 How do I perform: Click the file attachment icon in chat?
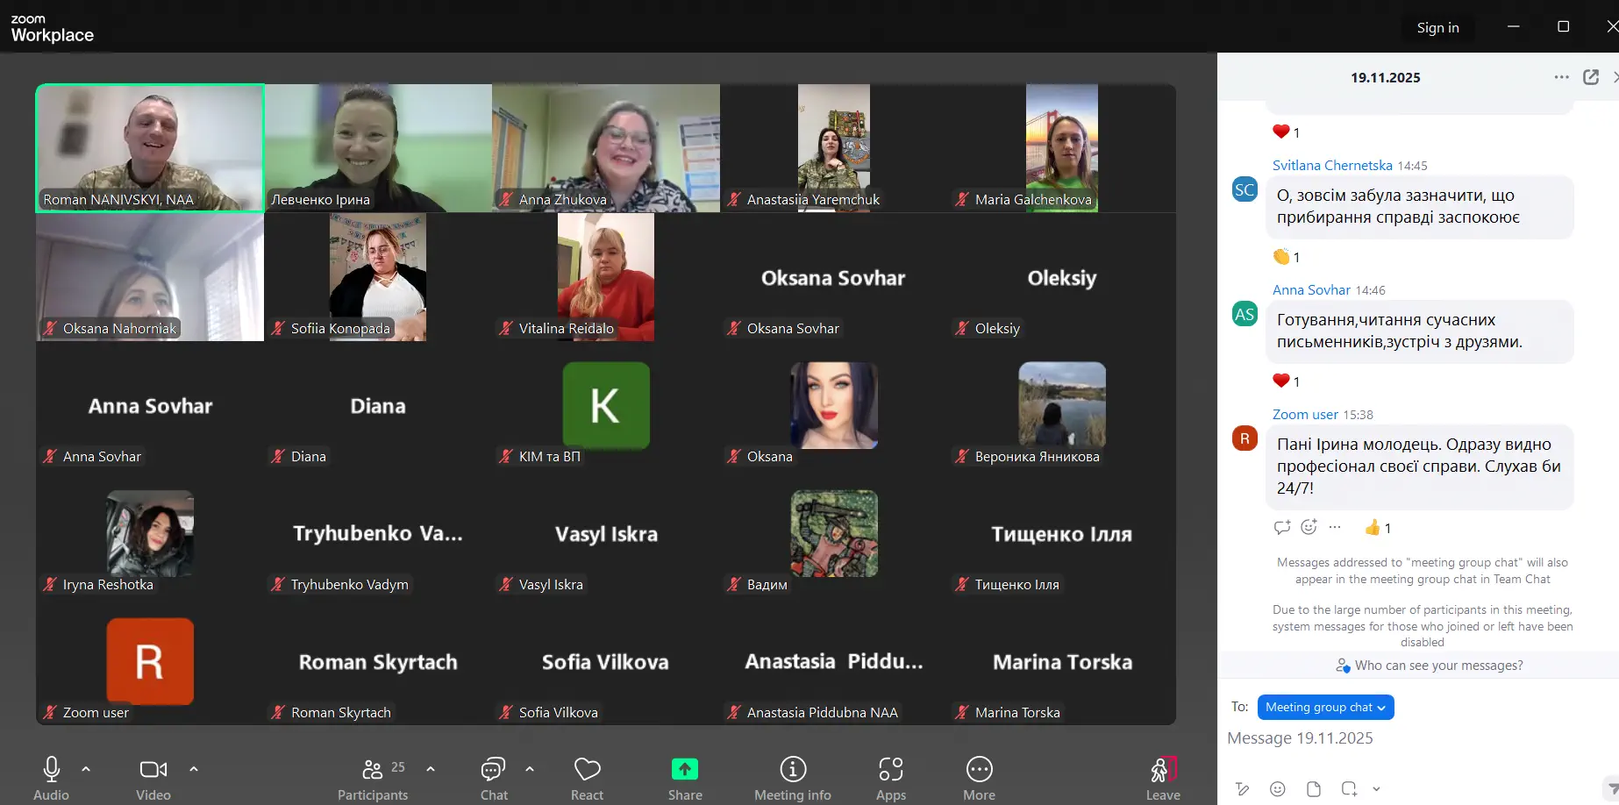(1313, 788)
